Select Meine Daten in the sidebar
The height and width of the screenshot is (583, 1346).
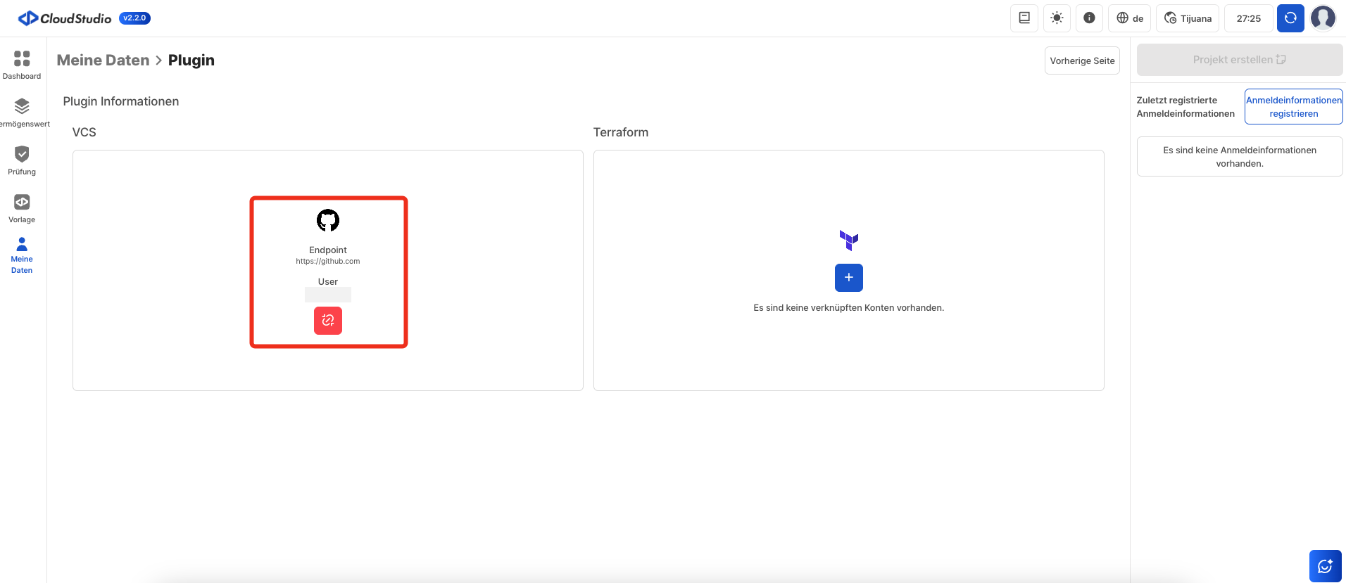pyautogui.click(x=22, y=255)
